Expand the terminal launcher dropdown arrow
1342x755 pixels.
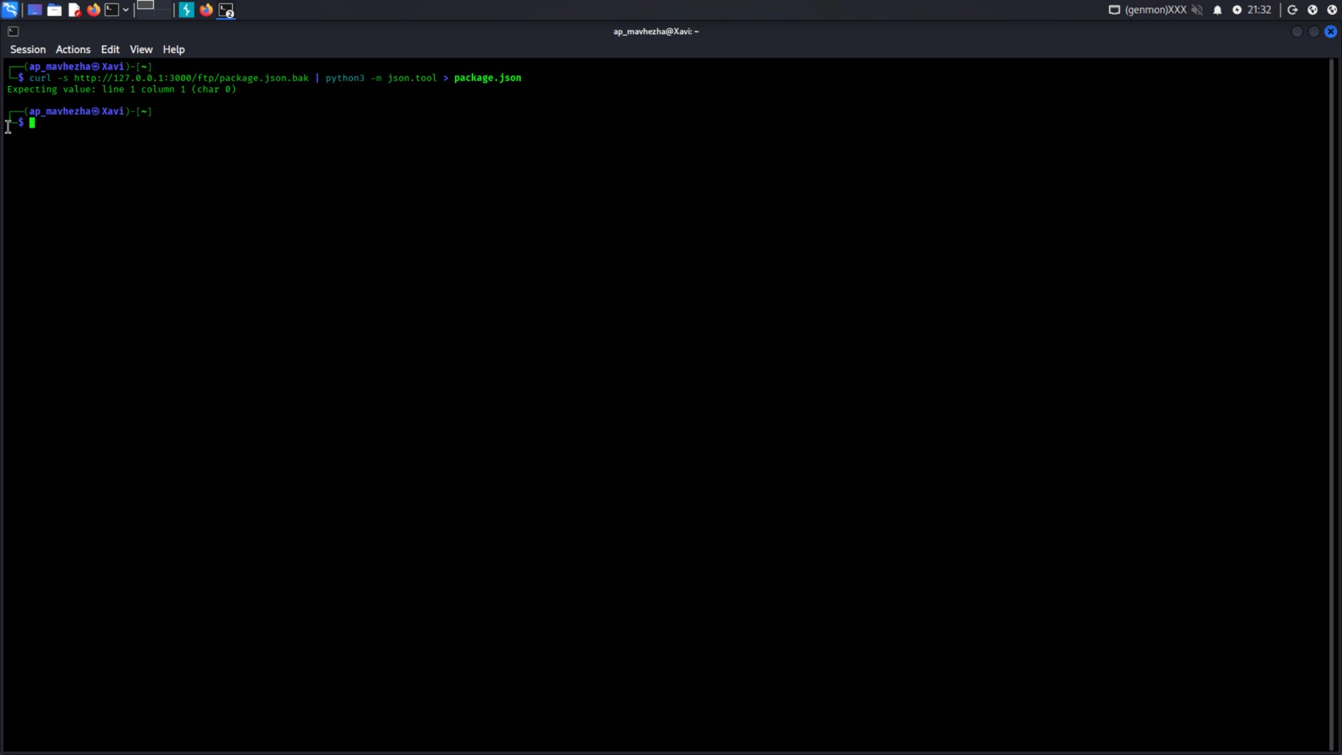(x=125, y=10)
